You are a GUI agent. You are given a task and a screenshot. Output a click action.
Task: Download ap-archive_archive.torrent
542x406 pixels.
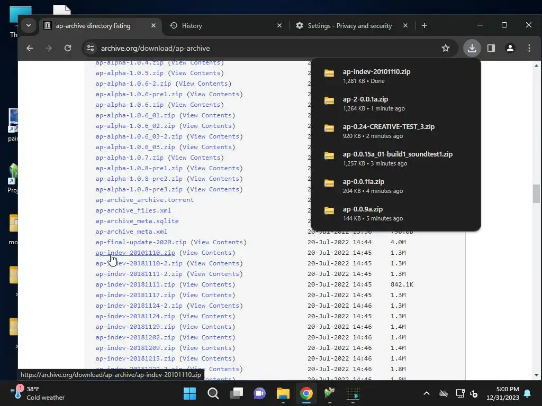pyautogui.click(x=145, y=200)
